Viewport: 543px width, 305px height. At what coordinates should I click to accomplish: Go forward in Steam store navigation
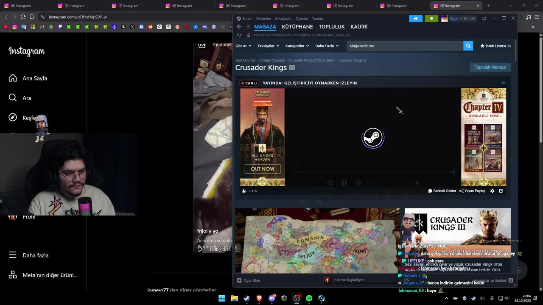click(x=248, y=27)
